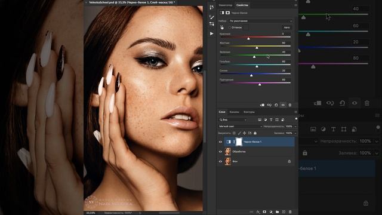Toggle prevent artboard auto-nesting lock
The width and height of the screenshot is (382, 215).
[249, 133]
